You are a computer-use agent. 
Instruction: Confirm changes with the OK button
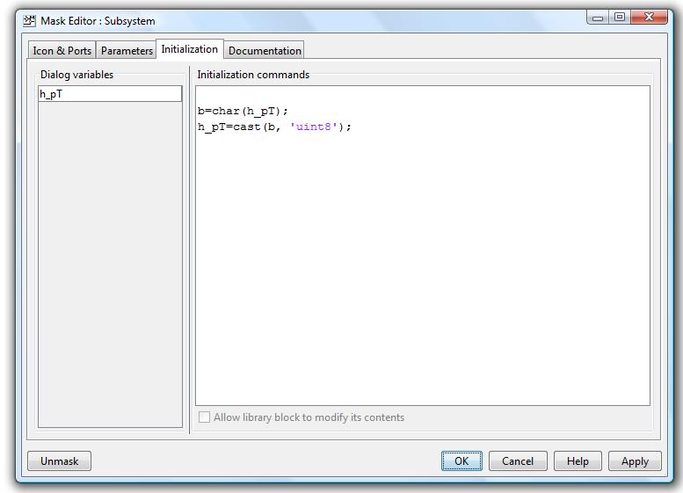pyautogui.click(x=461, y=461)
